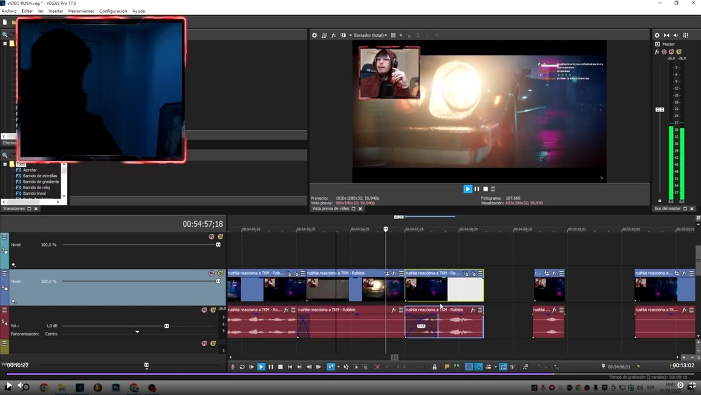Click play from start in timeline transport
The width and height of the screenshot is (701, 395).
pos(251,367)
